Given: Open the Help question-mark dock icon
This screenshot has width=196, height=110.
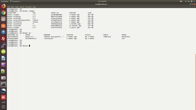Looking at the screenshot, I should click(3, 32).
